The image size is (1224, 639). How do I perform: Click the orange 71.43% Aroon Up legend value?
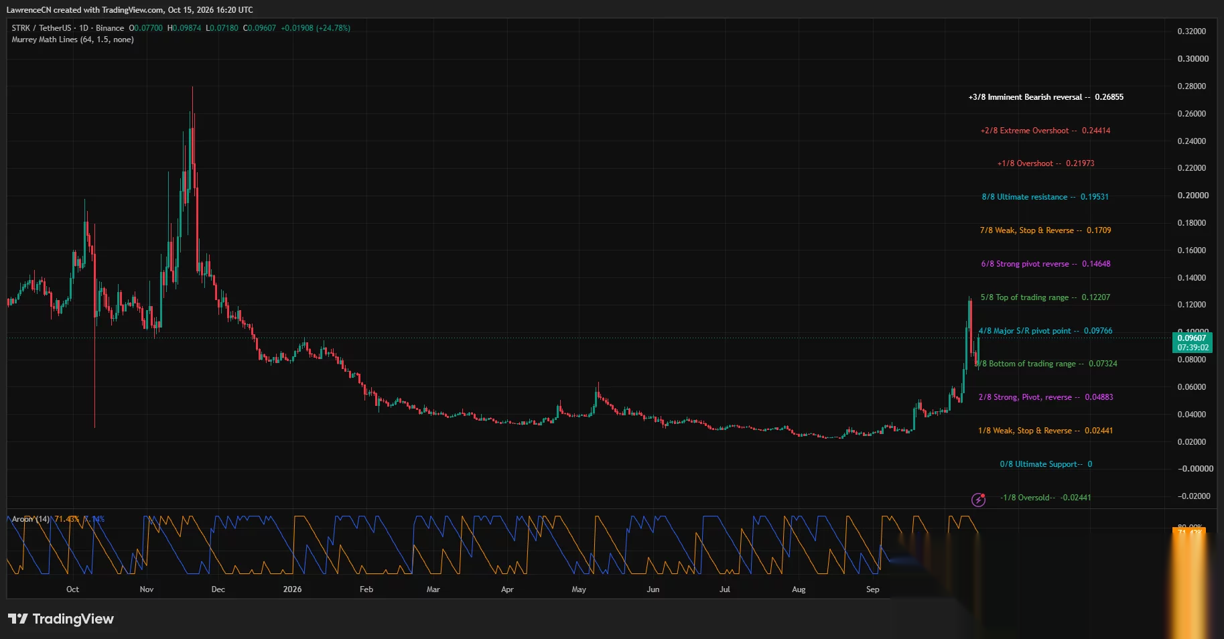coord(66,519)
